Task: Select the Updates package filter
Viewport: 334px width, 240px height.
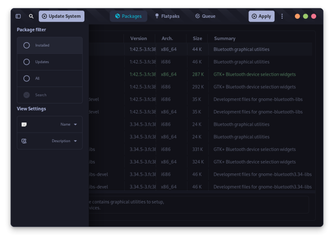Action: 27,62
